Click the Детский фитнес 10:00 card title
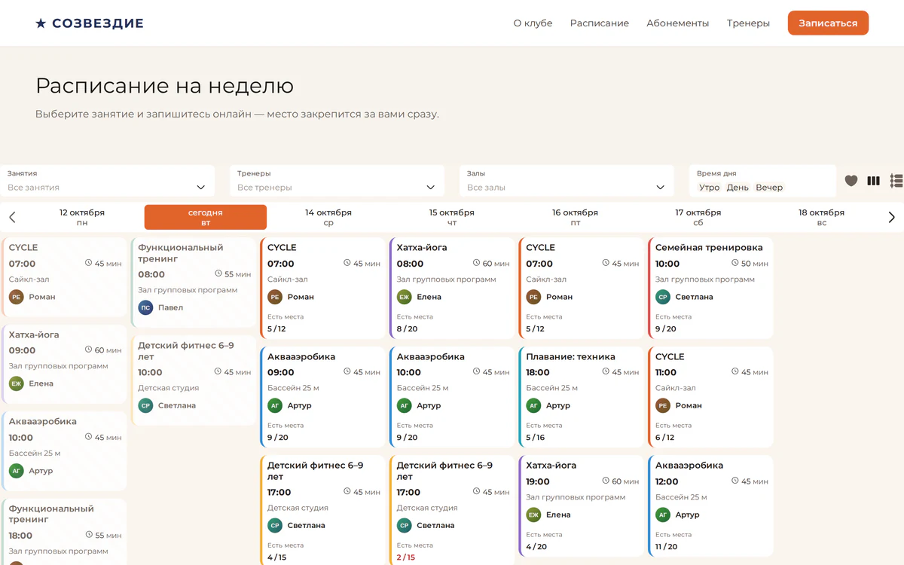The width and height of the screenshot is (904, 565). (x=186, y=350)
